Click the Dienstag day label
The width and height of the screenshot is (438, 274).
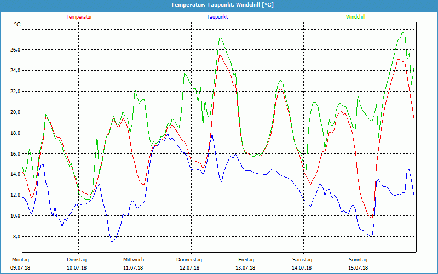77,260
